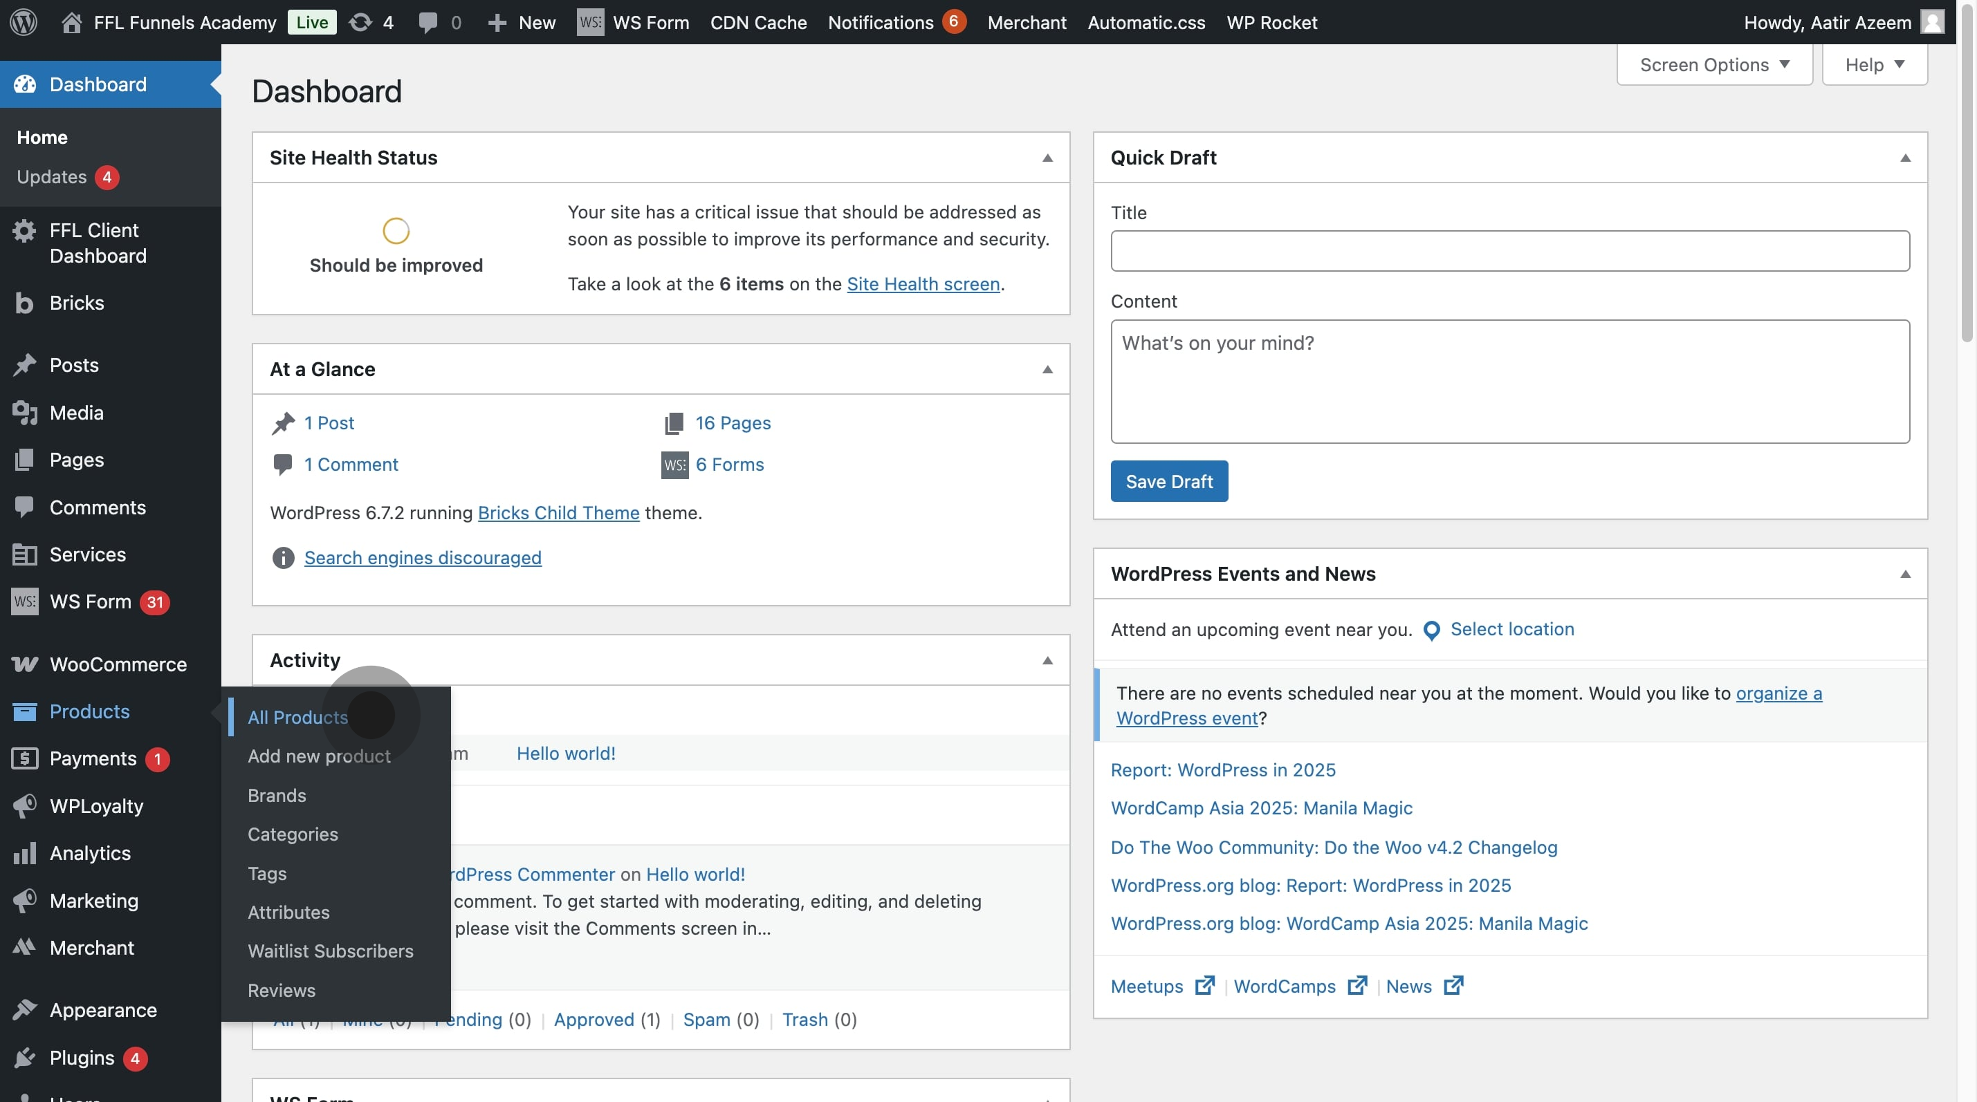The width and height of the screenshot is (1977, 1102).
Task: Click the WS Form icon in admin bar
Action: (590, 22)
